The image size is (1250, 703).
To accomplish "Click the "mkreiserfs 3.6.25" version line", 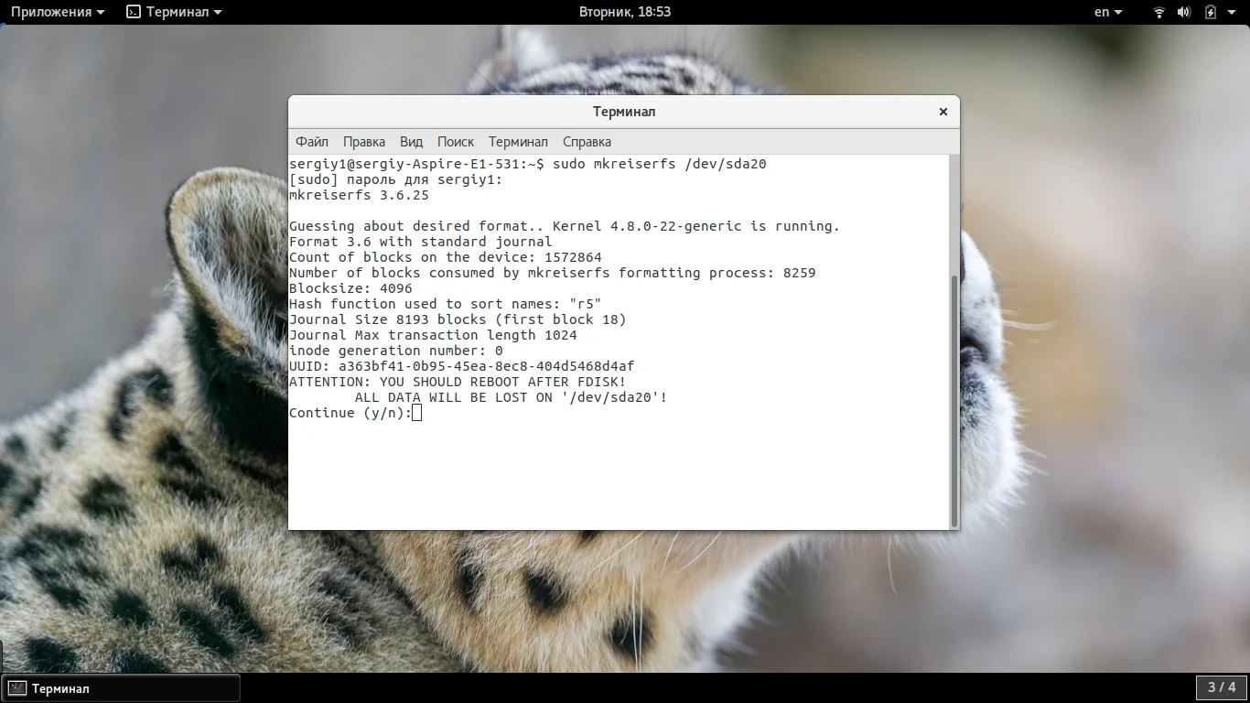I will click(x=359, y=195).
